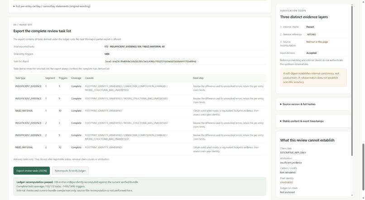Screen dimensions: 365x200
Task: Select the task-list digest hash value
Action: [151, 62]
